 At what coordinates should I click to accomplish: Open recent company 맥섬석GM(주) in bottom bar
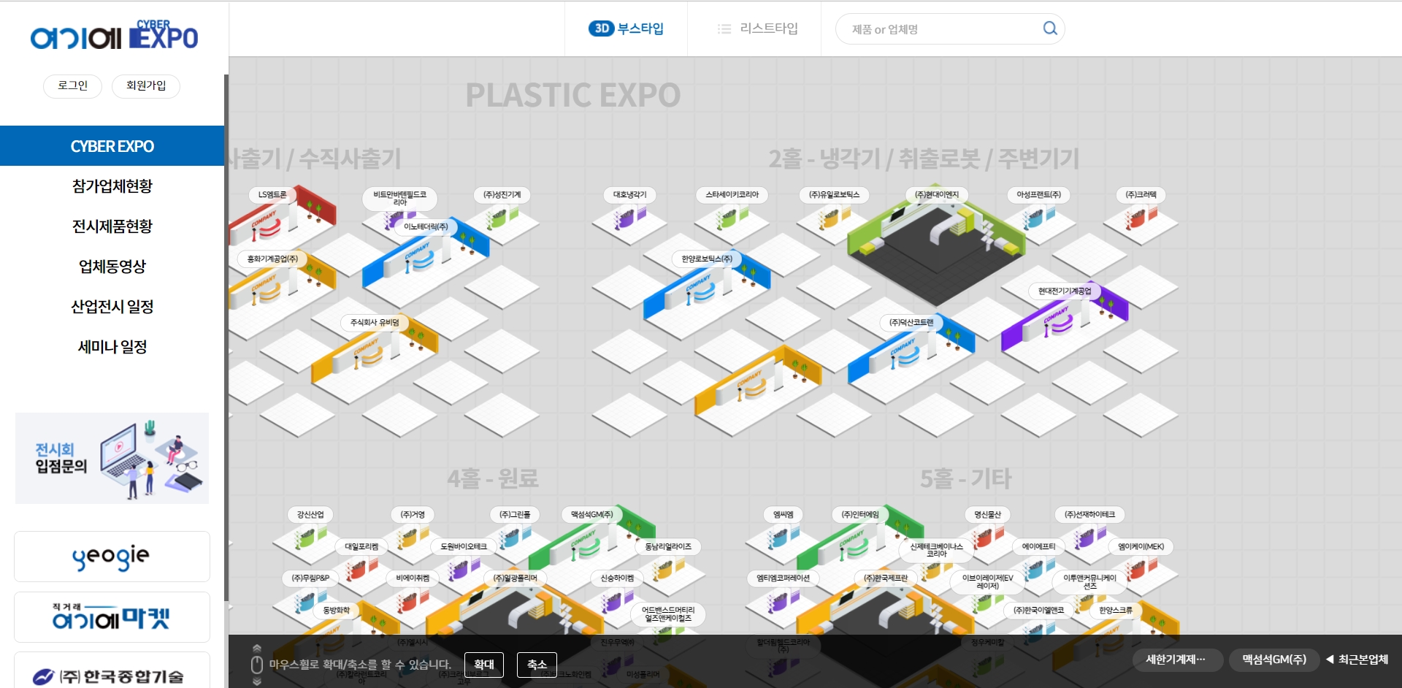coord(1274,660)
